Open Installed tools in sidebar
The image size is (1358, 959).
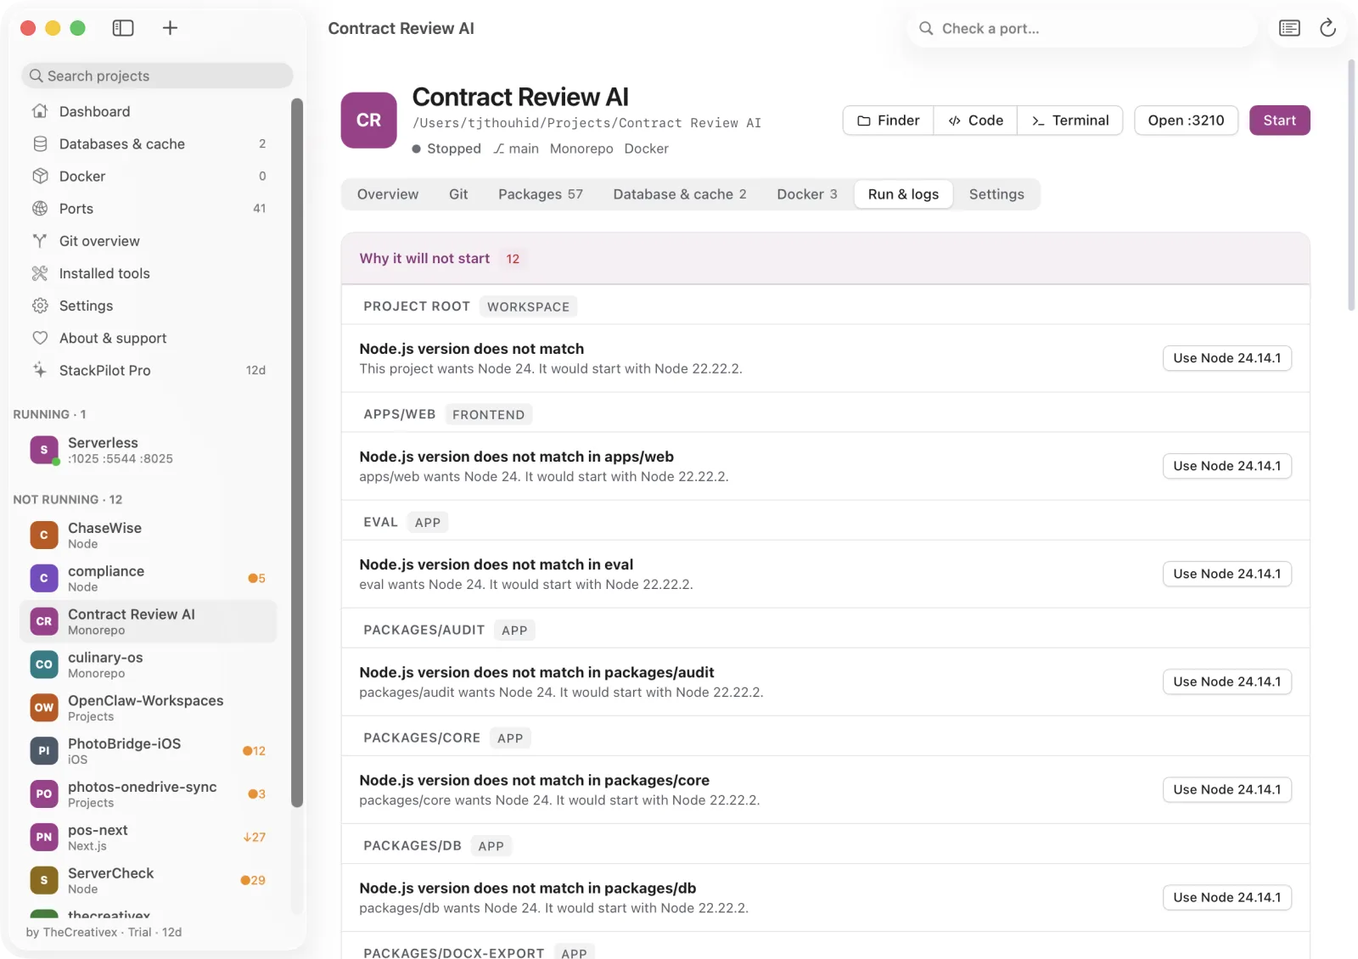[149, 272]
